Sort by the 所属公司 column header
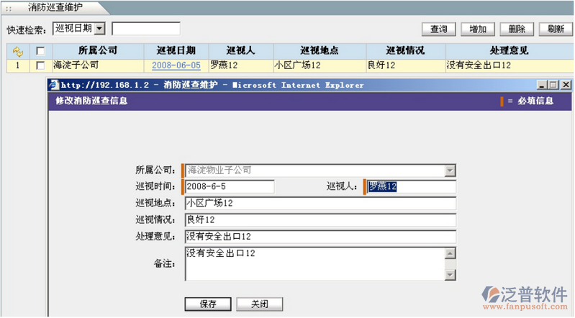Screen dimensions: 575x318 98,51
